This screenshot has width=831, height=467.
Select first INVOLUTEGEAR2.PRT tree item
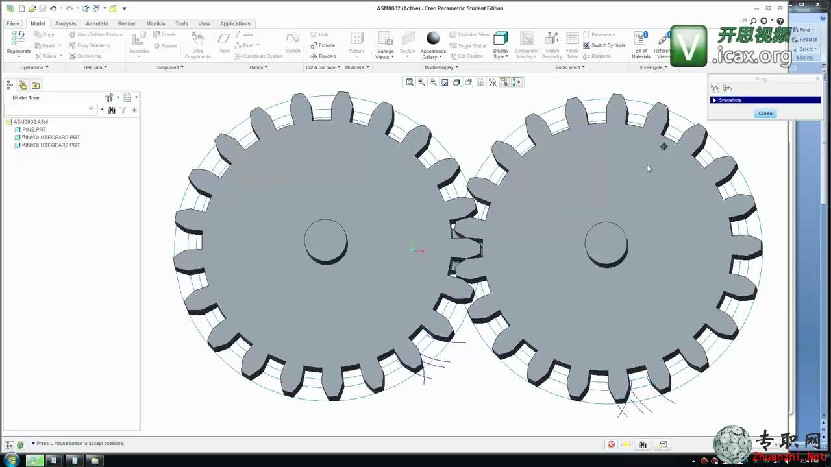47,138
